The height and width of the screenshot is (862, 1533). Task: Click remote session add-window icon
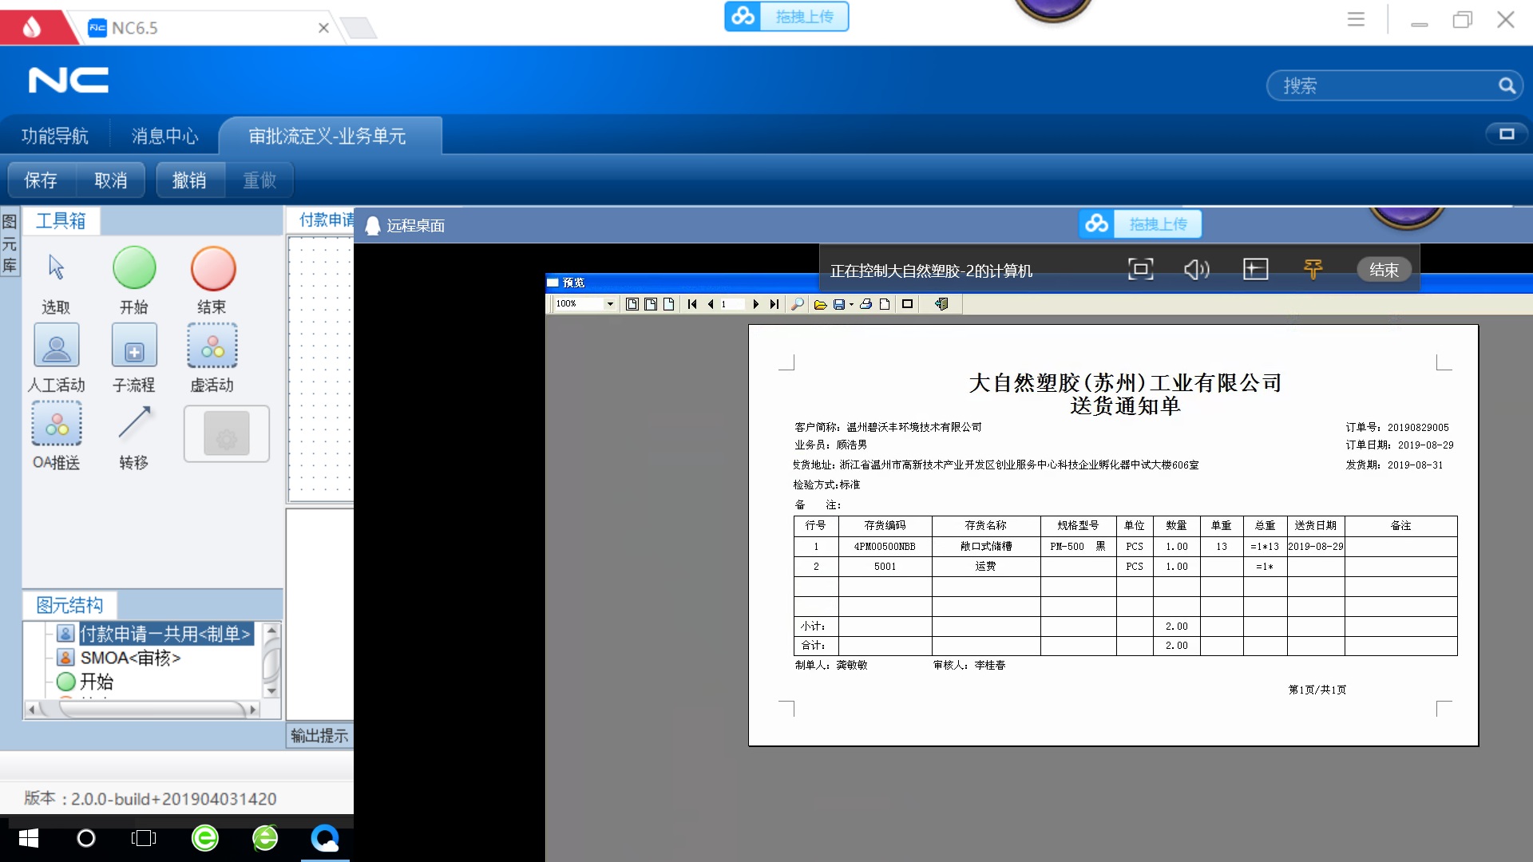click(1255, 270)
